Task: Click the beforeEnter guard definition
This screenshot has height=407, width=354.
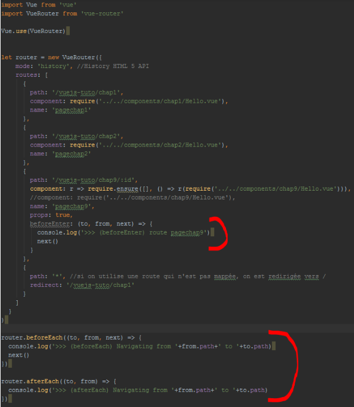Action: tap(91, 224)
